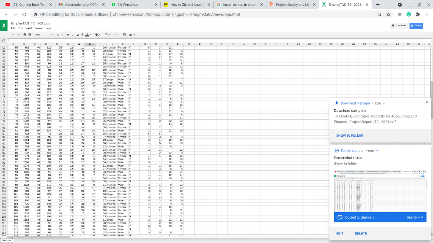
Task: Click the browser forward arrow
Action: coord(15,14)
